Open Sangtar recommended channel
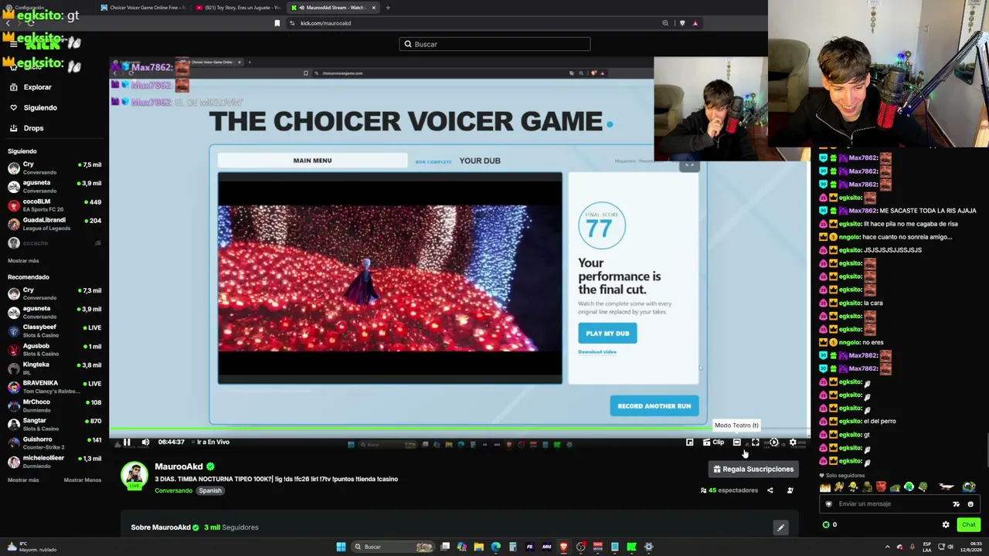The width and height of the screenshot is (989, 556). click(54, 424)
